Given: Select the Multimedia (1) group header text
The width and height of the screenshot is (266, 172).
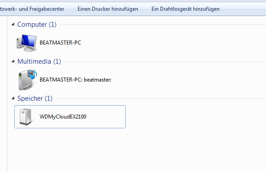Looking at the screenshot, I should coord(39,61).
